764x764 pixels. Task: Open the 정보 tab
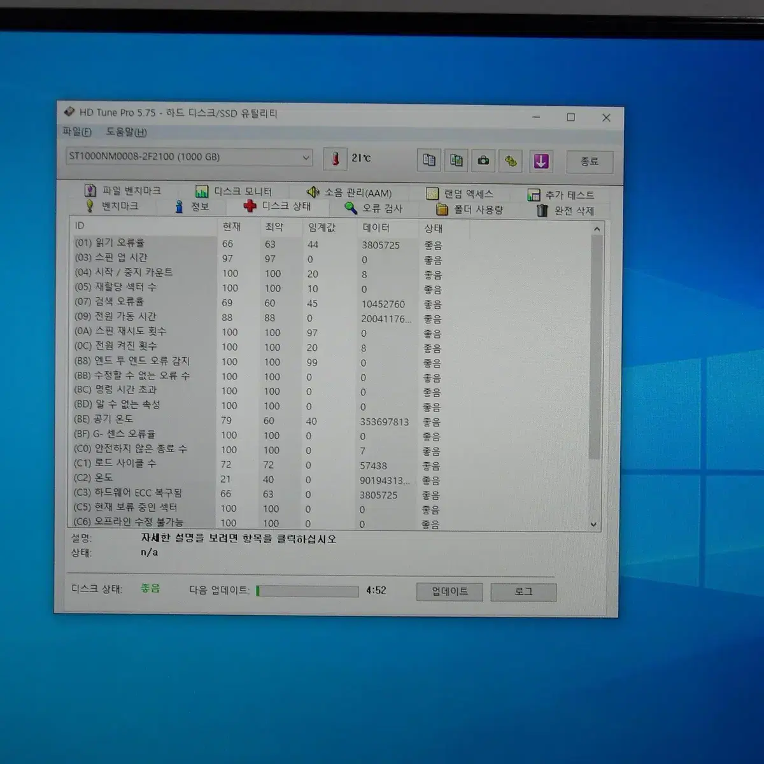[x=192, y=206]
